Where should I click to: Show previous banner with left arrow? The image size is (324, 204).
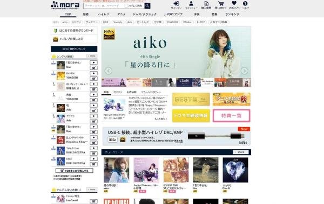click(109, 71)
